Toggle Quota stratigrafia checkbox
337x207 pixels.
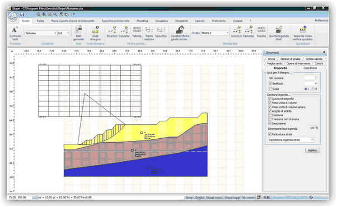pos(270,99)
